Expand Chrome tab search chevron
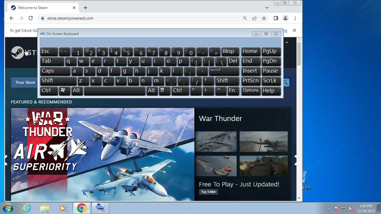The width and height of the screenshot is (381, 214). pyautogui.click(x=267, y=8)
